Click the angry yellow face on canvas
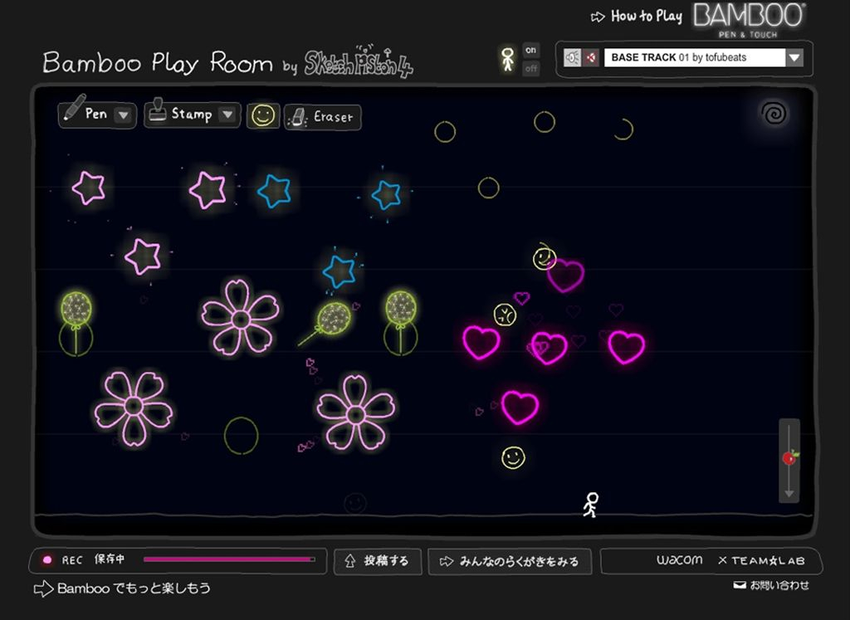 click(x=506, y=315)
